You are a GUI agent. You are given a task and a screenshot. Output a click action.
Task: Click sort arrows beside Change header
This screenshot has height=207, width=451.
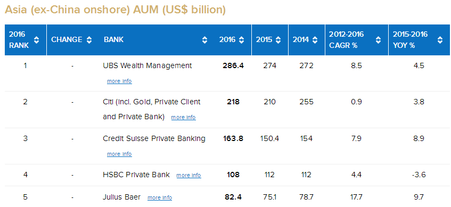89,40
